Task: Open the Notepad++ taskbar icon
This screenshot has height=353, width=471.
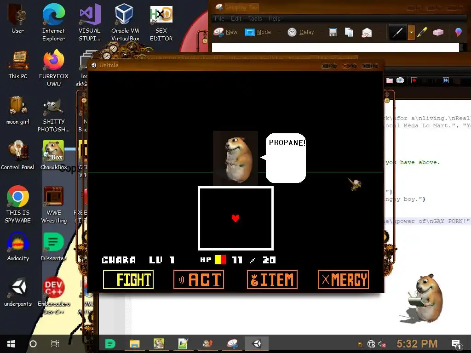Action: click(183, 343)
